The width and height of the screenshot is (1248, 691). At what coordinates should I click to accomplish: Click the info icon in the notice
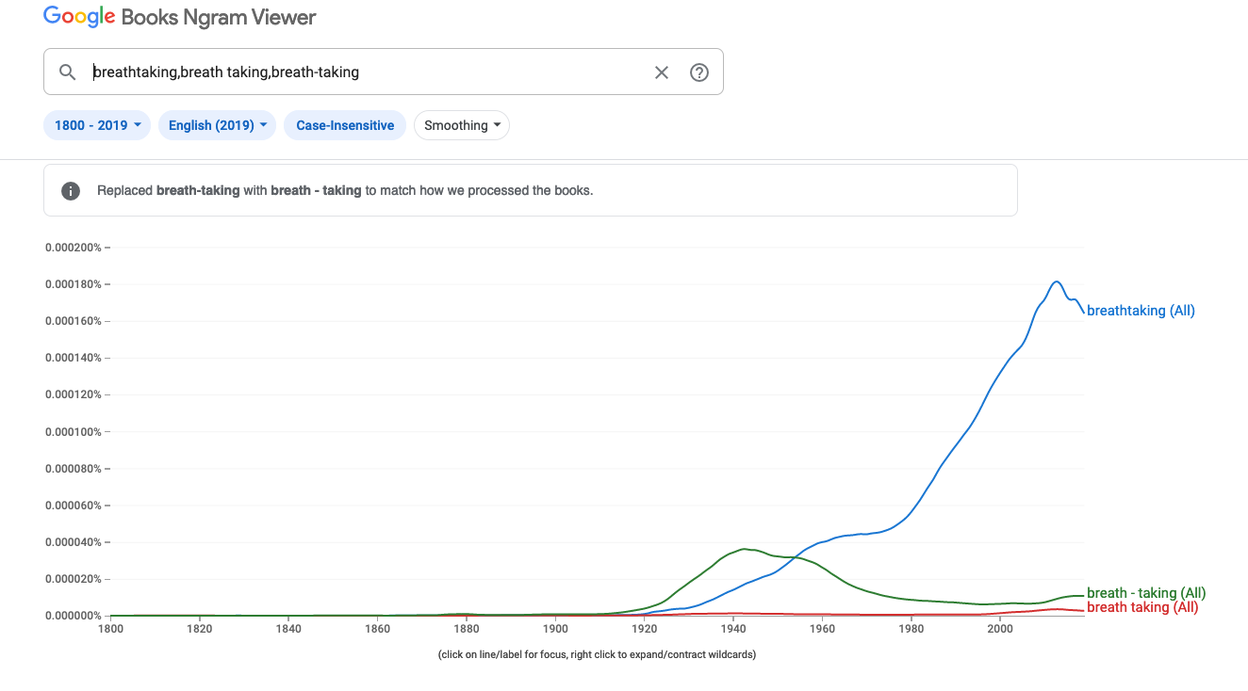[71, 190]
